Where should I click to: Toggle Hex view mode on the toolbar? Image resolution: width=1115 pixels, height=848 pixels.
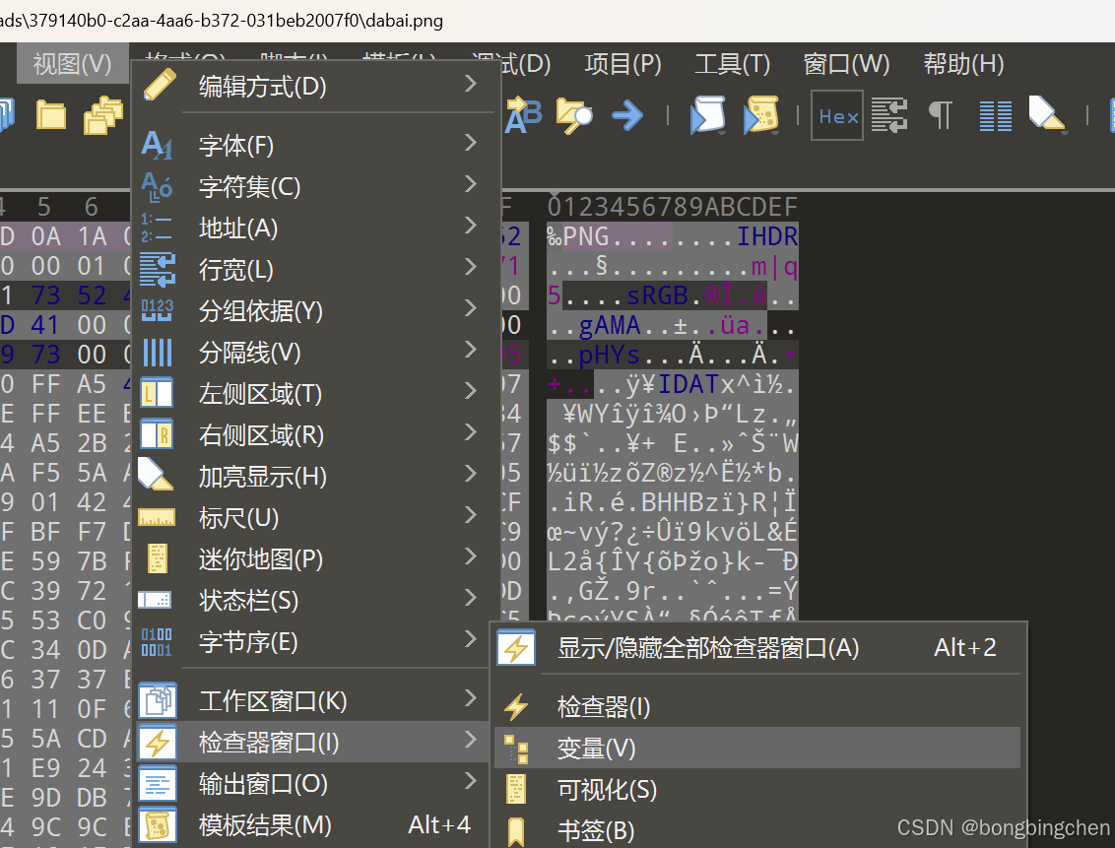point(836,115)
